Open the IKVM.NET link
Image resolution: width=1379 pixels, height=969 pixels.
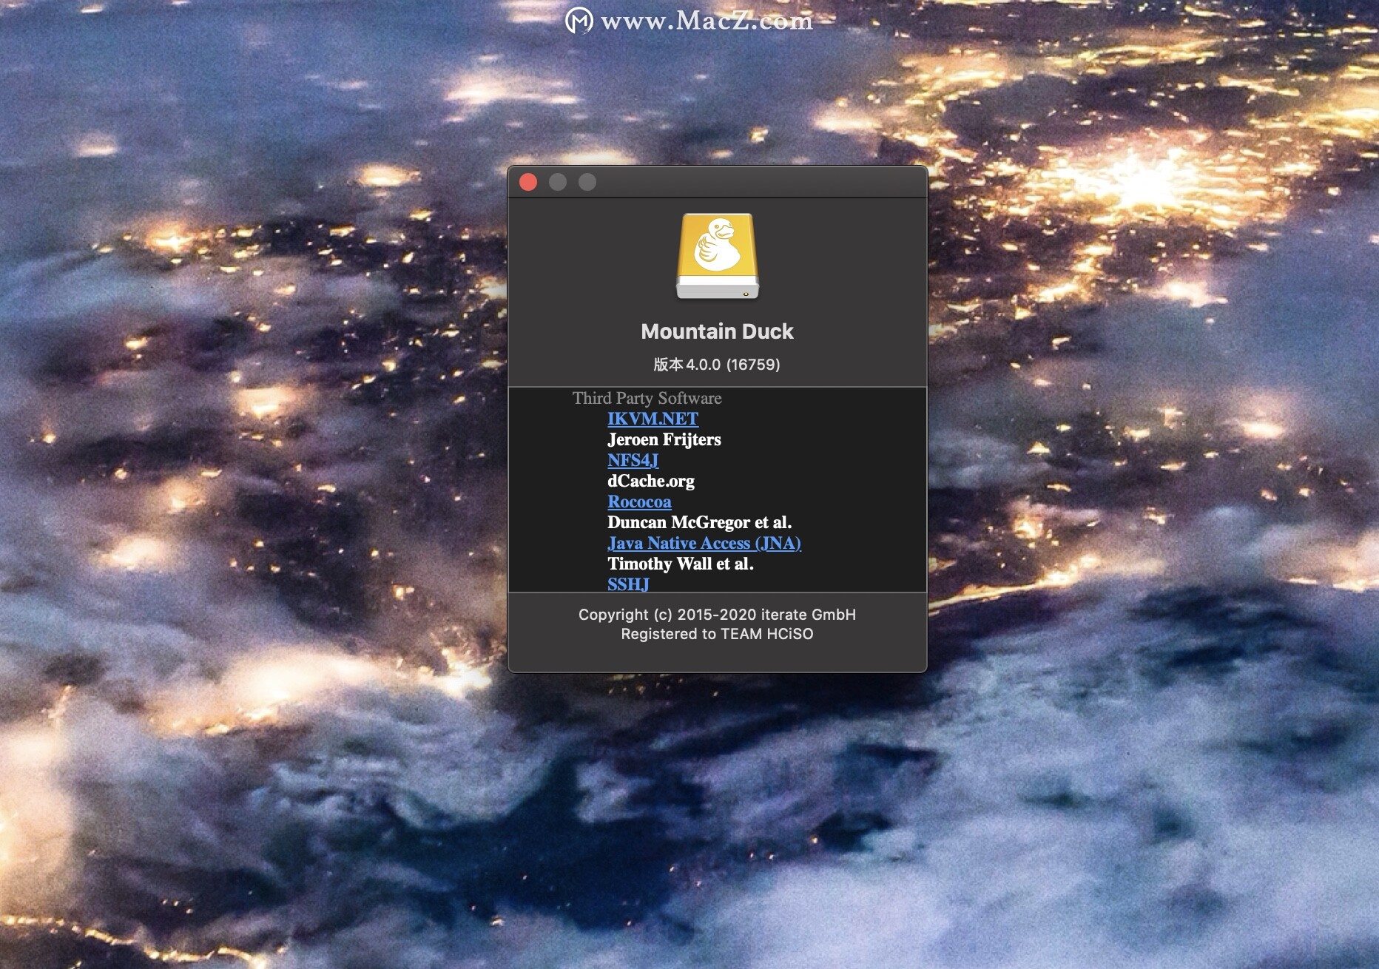click(x=653, y=419)
